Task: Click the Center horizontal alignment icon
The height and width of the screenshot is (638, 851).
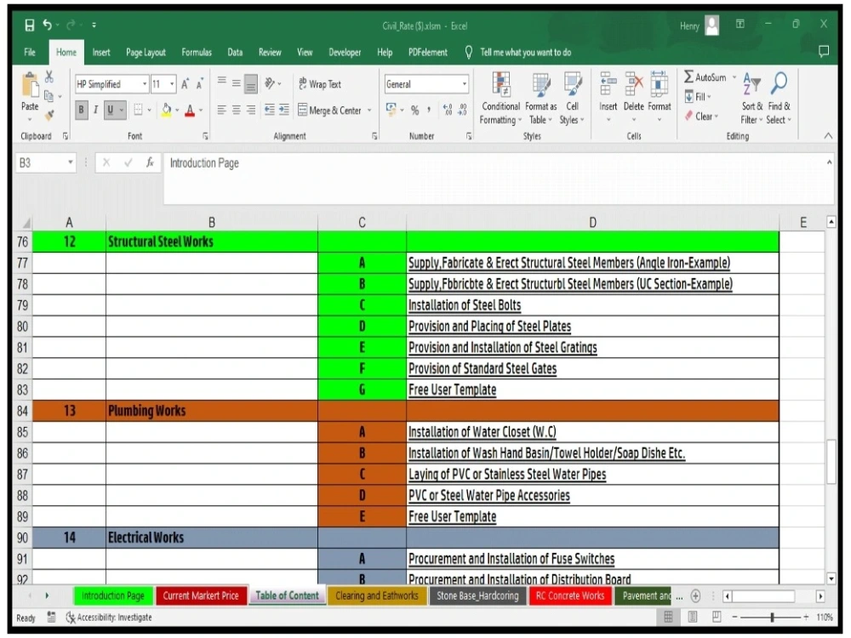Action: pos(236,110)
